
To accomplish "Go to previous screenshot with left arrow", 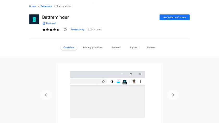I will click(46, 95).
